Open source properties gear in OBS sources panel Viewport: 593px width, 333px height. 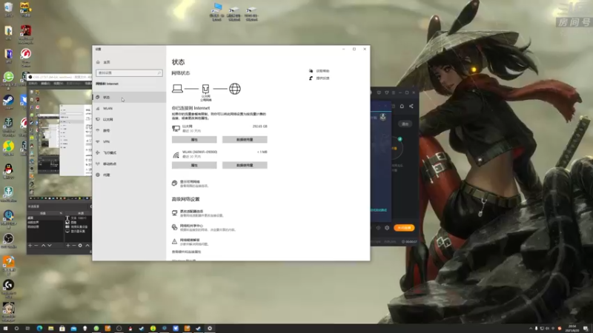coord(80,246)
